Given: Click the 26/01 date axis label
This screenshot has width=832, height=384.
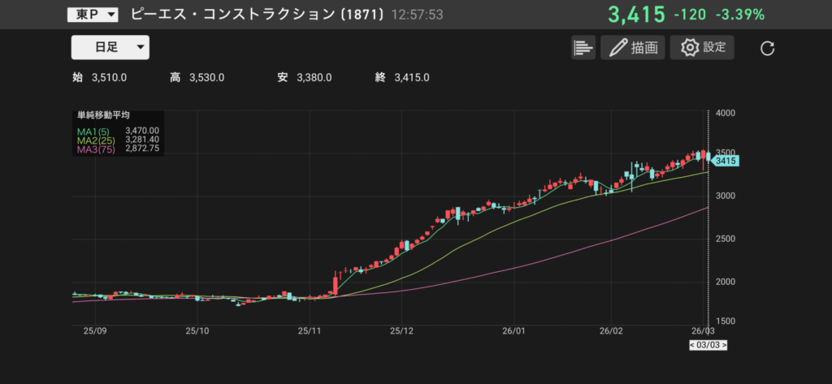Looking at the screenshot, I should pyautogui.click(x=513, y=331).
